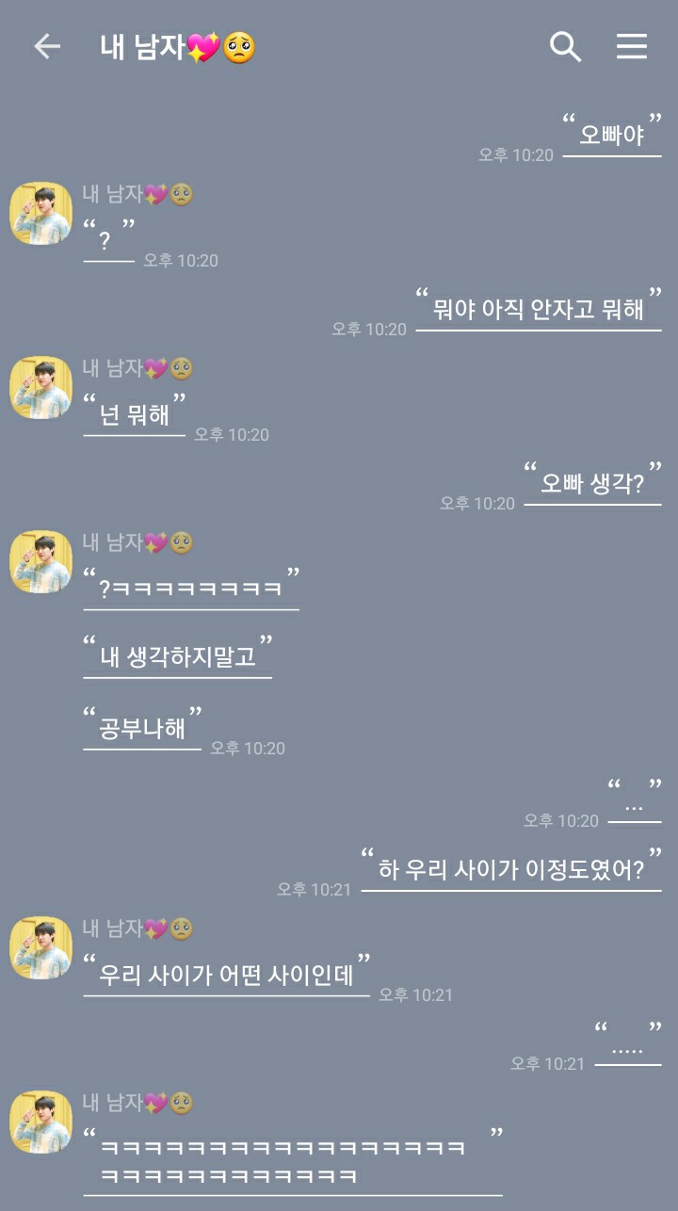678x1211 pixels.
Task: Select the message "공부나해"
Action: click(x=142, y=728)
